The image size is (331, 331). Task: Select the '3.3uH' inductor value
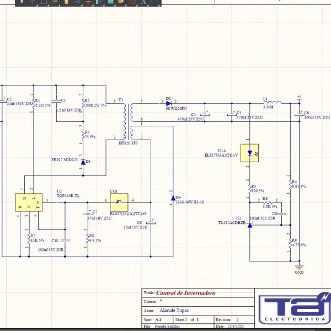(268, 107)
